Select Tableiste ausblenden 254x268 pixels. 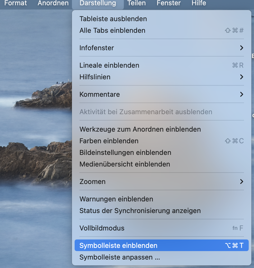point(162,19)
